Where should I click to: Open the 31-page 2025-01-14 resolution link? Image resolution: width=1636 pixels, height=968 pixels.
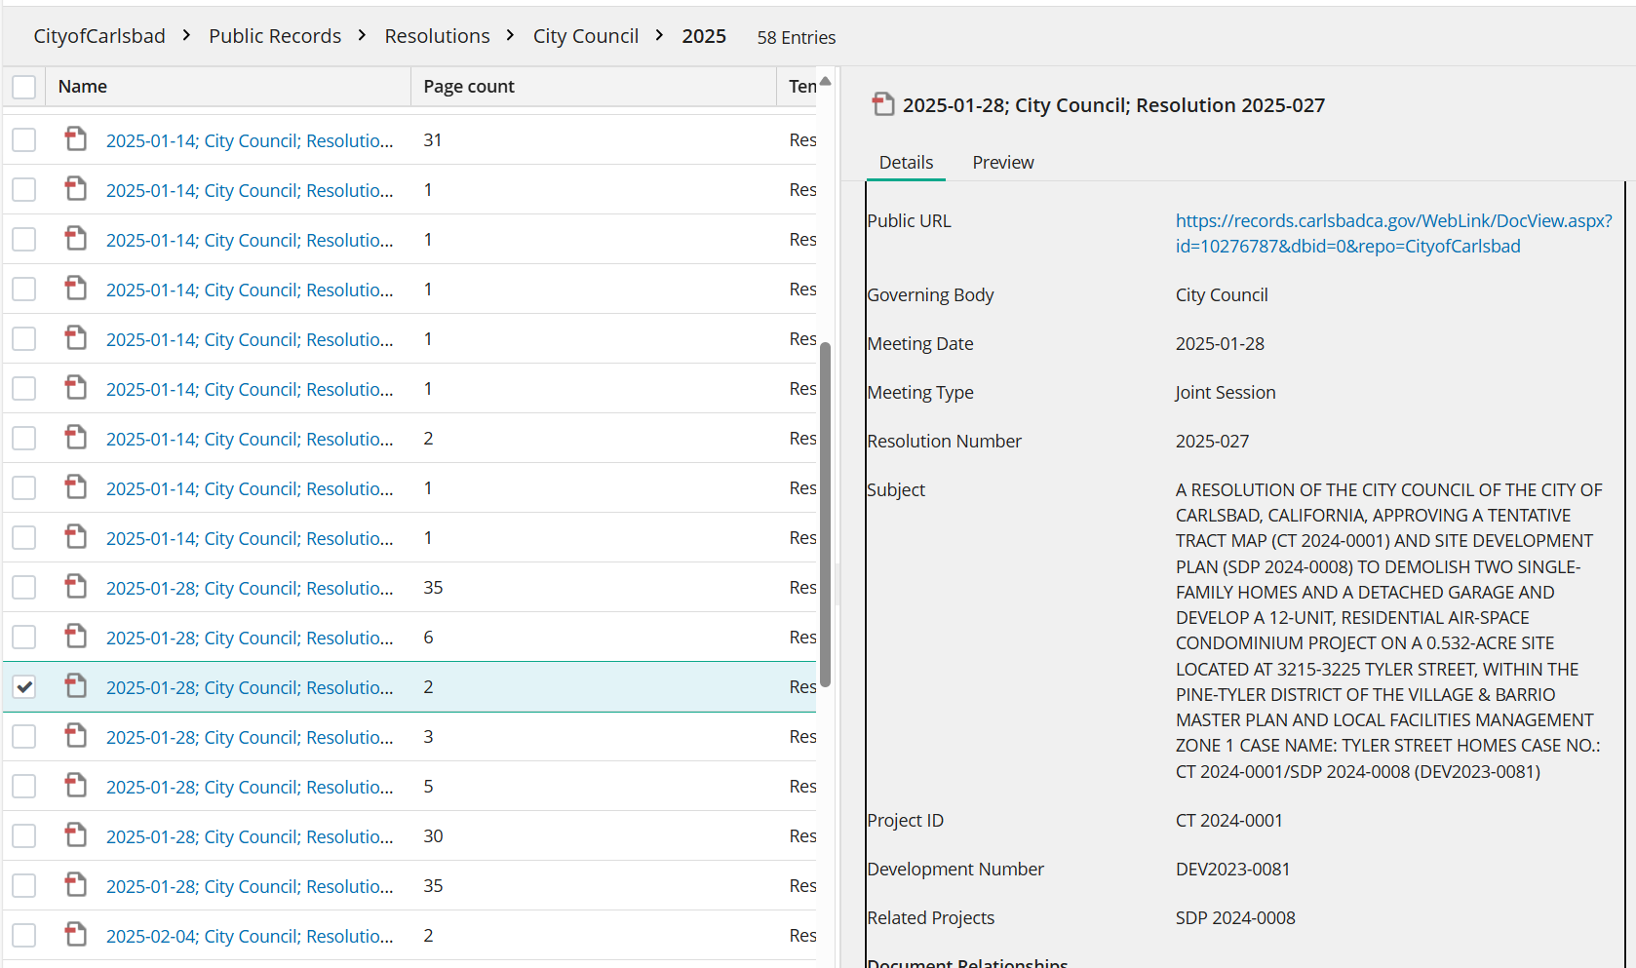point(250,140)
